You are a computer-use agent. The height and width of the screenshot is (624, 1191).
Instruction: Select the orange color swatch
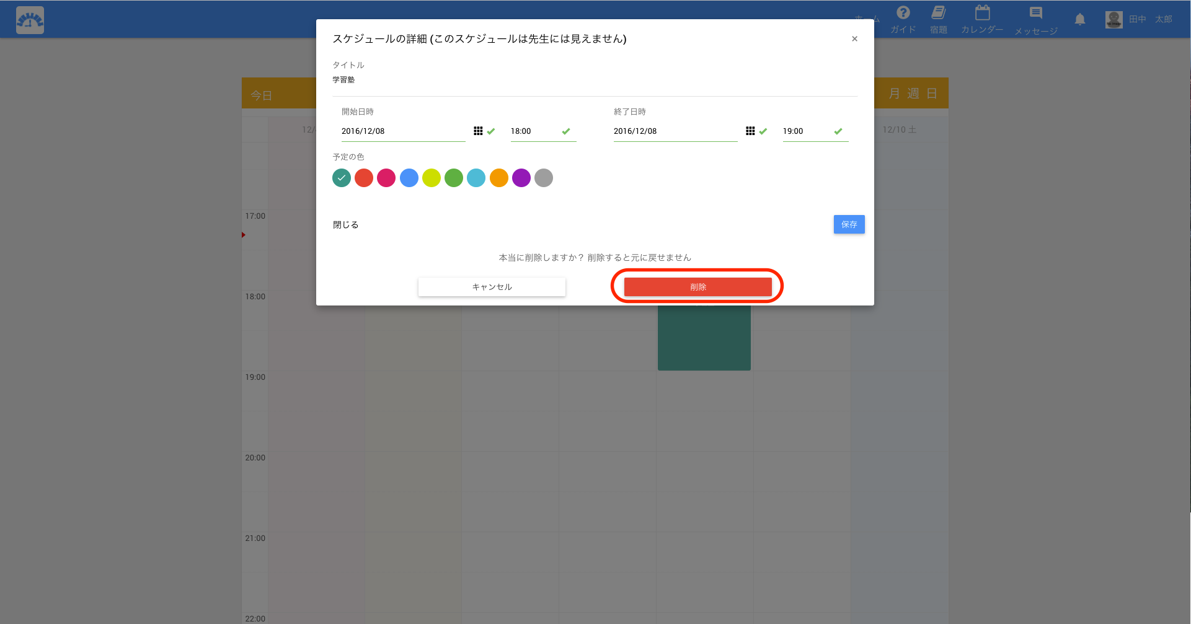(499, 178)
